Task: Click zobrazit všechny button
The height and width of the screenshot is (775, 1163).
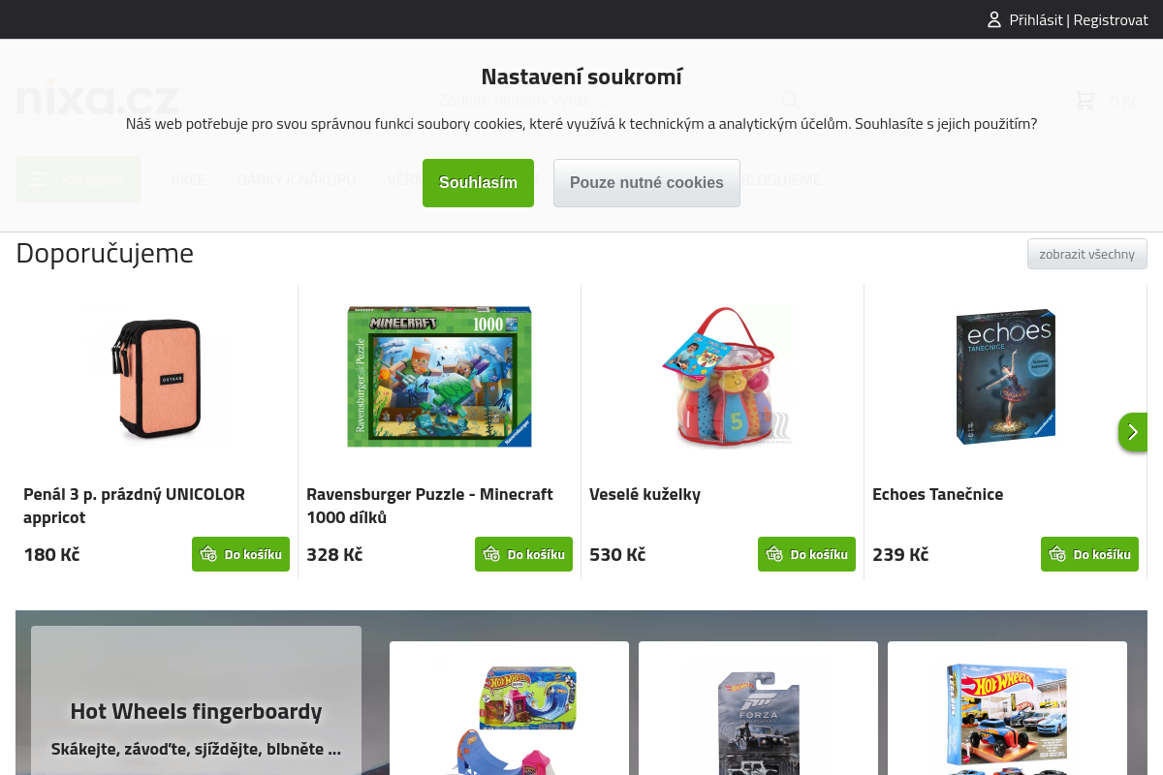Action: pos(1087,254)
